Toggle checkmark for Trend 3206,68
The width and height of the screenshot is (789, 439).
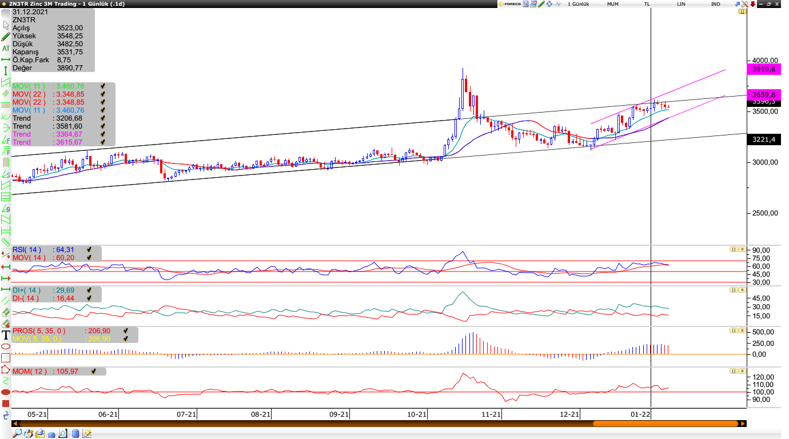102,118
